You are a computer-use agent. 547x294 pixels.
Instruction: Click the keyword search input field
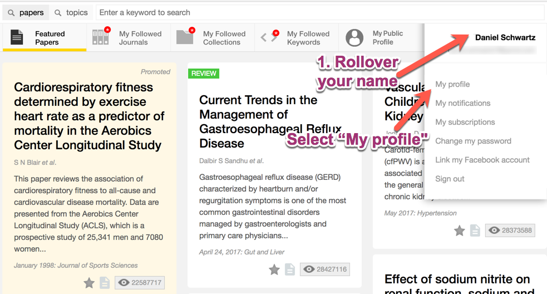point(320,13)
